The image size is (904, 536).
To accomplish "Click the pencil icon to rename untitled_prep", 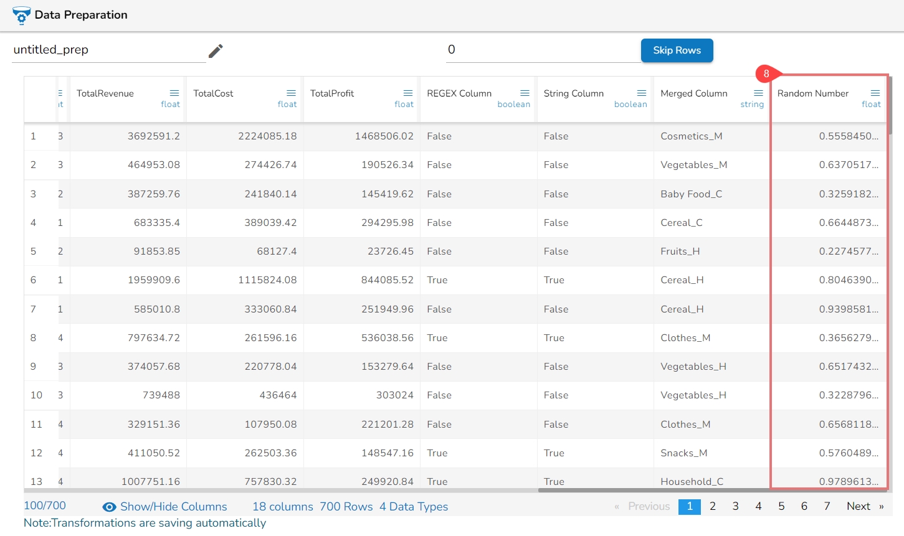I will coord(216,51).
